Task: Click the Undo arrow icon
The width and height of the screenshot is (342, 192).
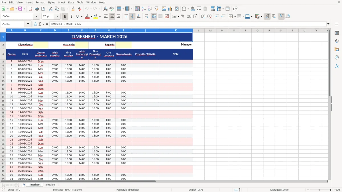Action: pos(87,9)
